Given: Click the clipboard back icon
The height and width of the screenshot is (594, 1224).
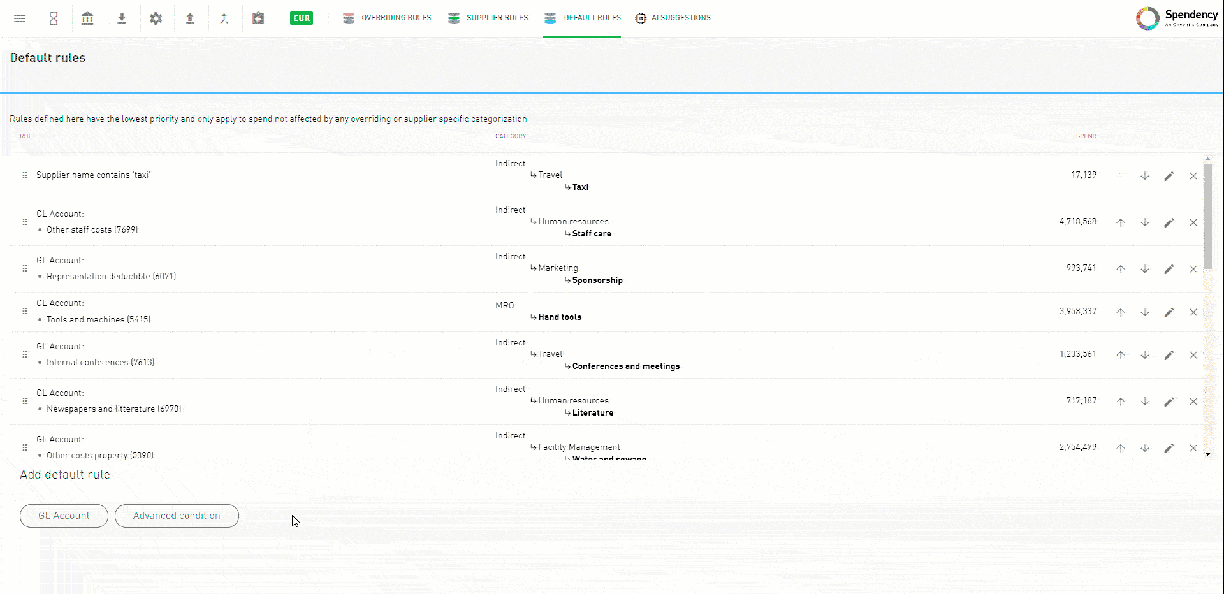Looking at the screenshot, I should coord(258,18).
